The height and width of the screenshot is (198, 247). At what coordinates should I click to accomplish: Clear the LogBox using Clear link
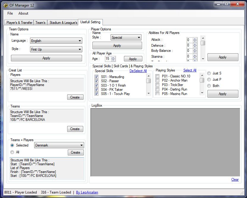235,180
